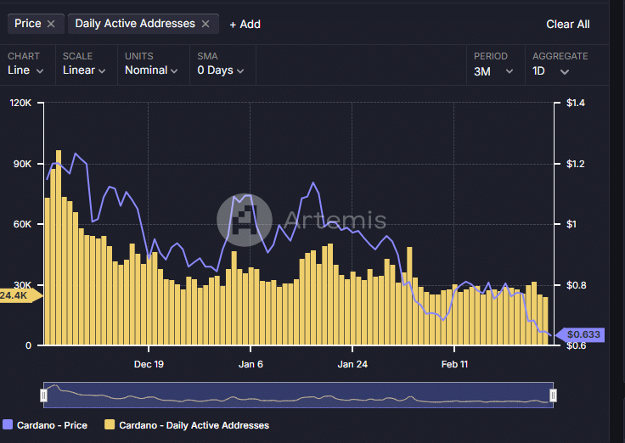Screen dimensions: 625x443
Task: Click the $0.633 current price tag
Action: tap(580, 334)
